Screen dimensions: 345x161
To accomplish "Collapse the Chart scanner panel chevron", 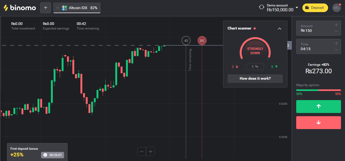I will 280,28.
